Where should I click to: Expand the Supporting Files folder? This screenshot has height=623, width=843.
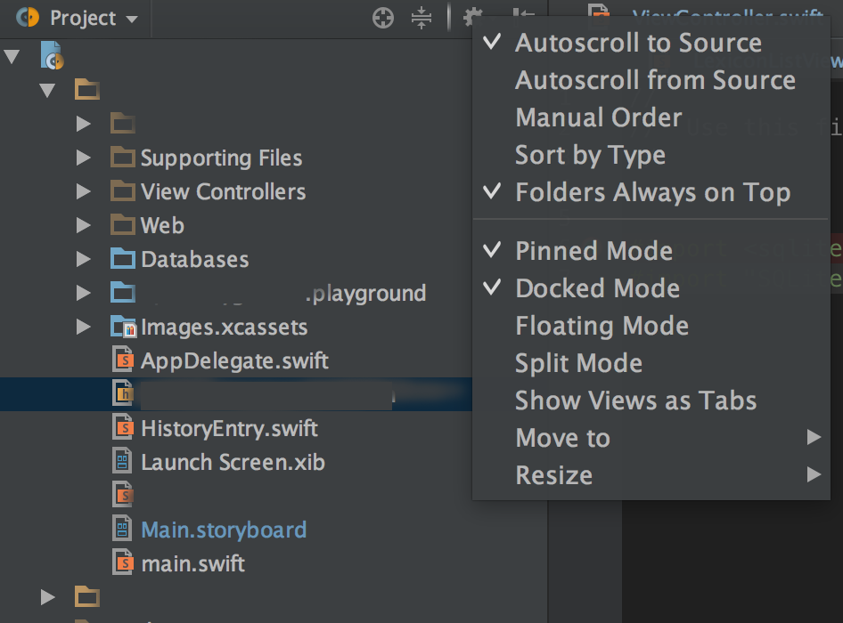[x=84, y=158]
